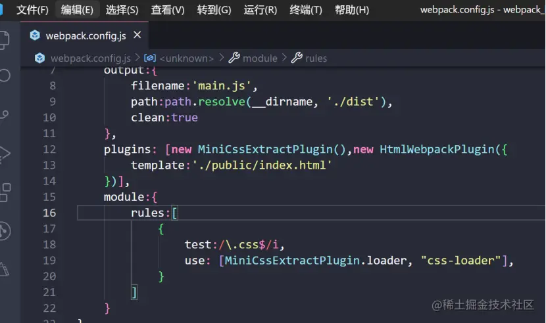
Task: Open the 终端(T) menu
Action: coord(306,10)
